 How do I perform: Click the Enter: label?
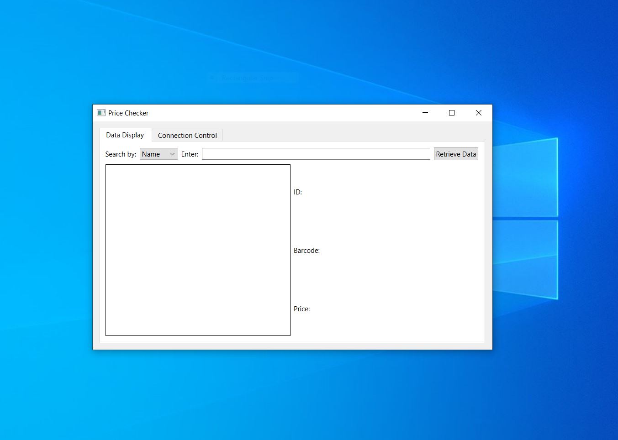coord(190,154)
